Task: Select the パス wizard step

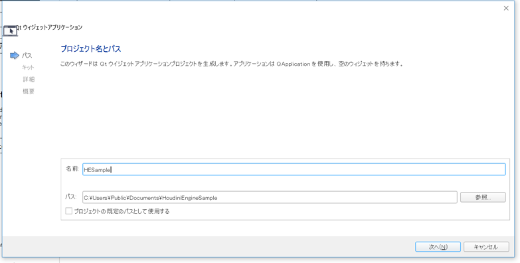Action: [27, 56]
